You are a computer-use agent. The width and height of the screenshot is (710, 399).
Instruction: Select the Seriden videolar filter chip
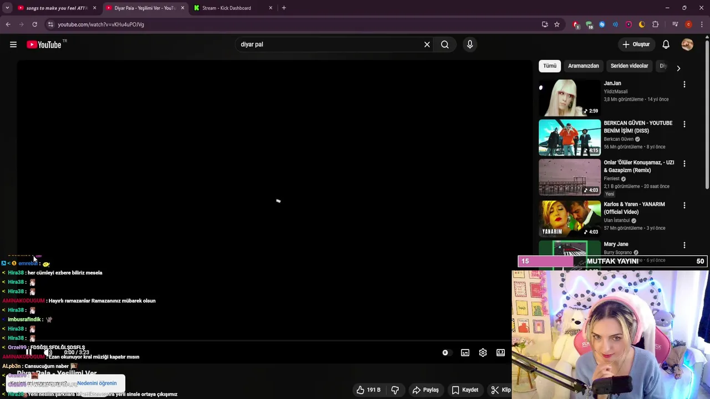coord(629,66)
